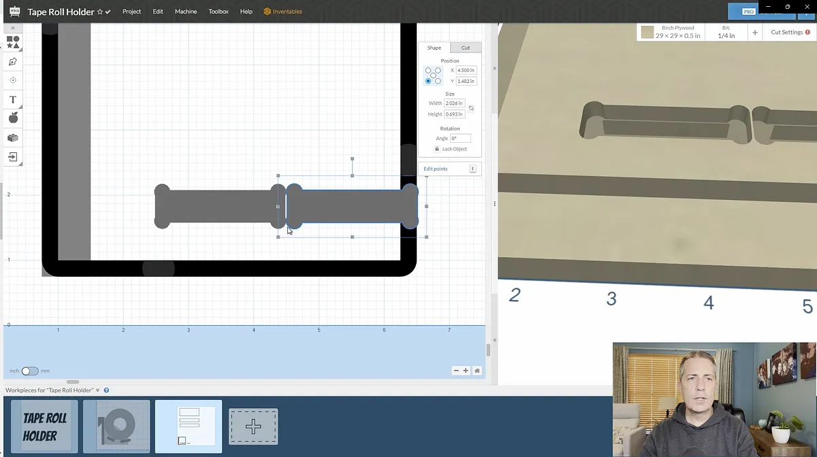The height and width of the screenshot is (457, 817).
Task: Click the Birch Plywood material swatch
Action: [647, 32]
